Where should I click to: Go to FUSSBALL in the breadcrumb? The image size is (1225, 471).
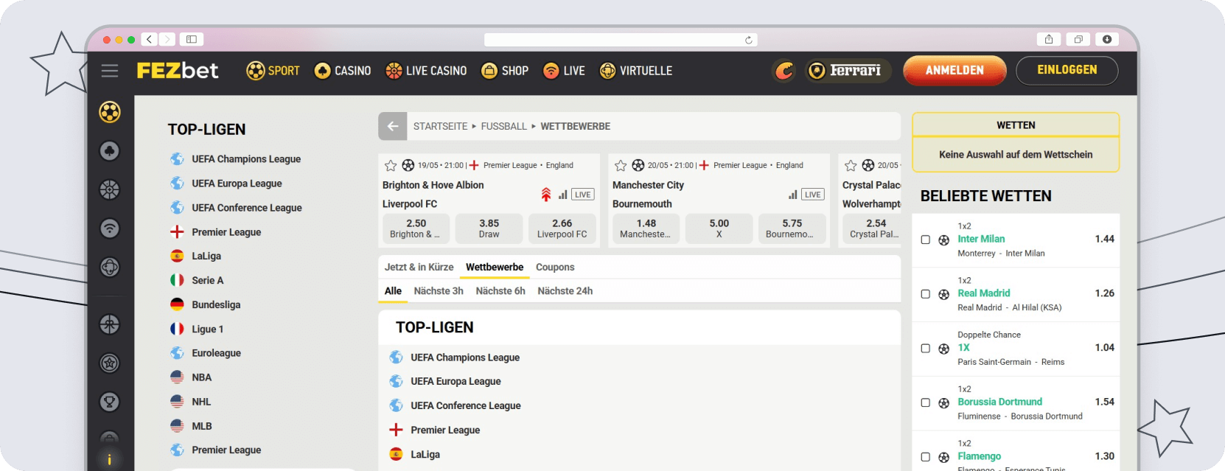click(504, 127)
